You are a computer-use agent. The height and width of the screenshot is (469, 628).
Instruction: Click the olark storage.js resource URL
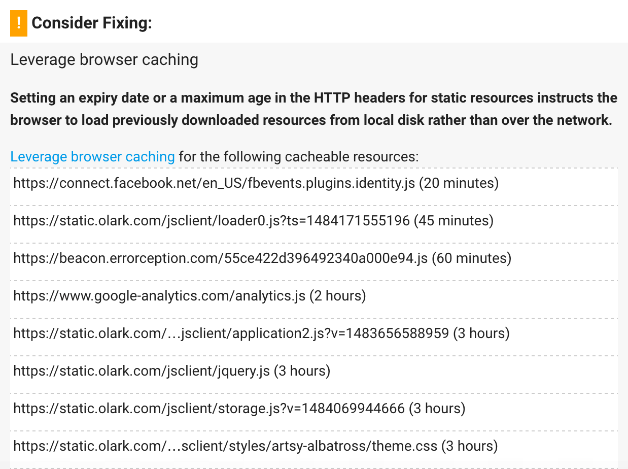coord(209,408)
